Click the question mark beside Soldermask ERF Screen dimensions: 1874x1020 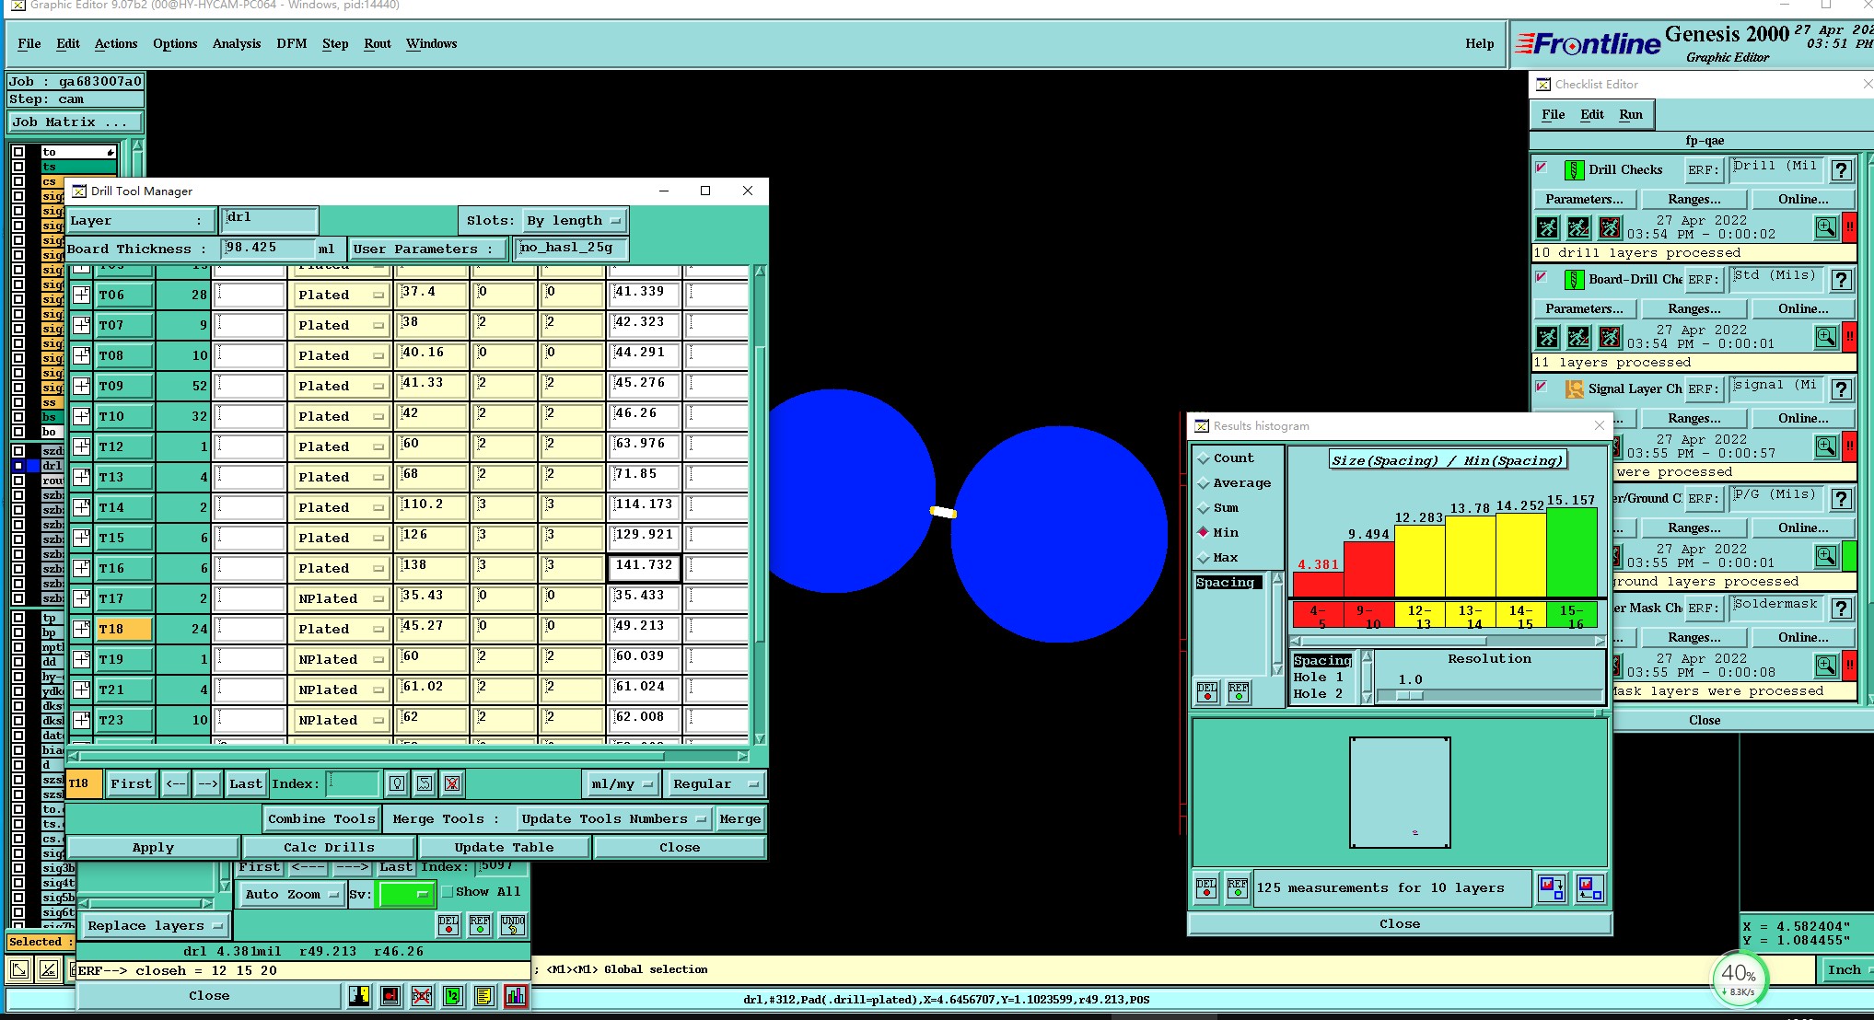1841,609
